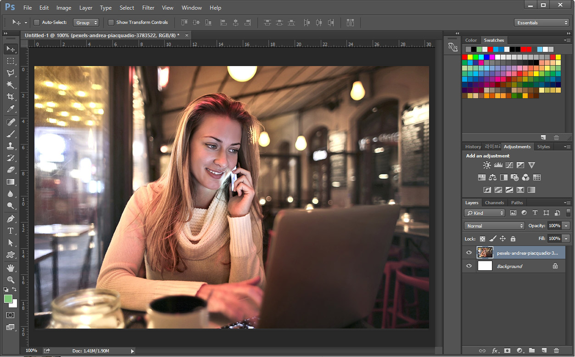
Task: Check Show Transform Controls
Action: 111,22
